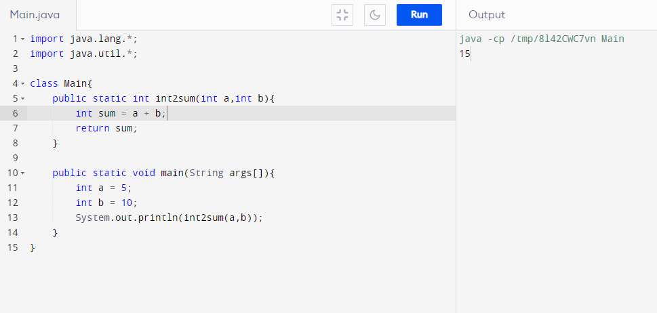Click line number 13 in the gutter

13,217
